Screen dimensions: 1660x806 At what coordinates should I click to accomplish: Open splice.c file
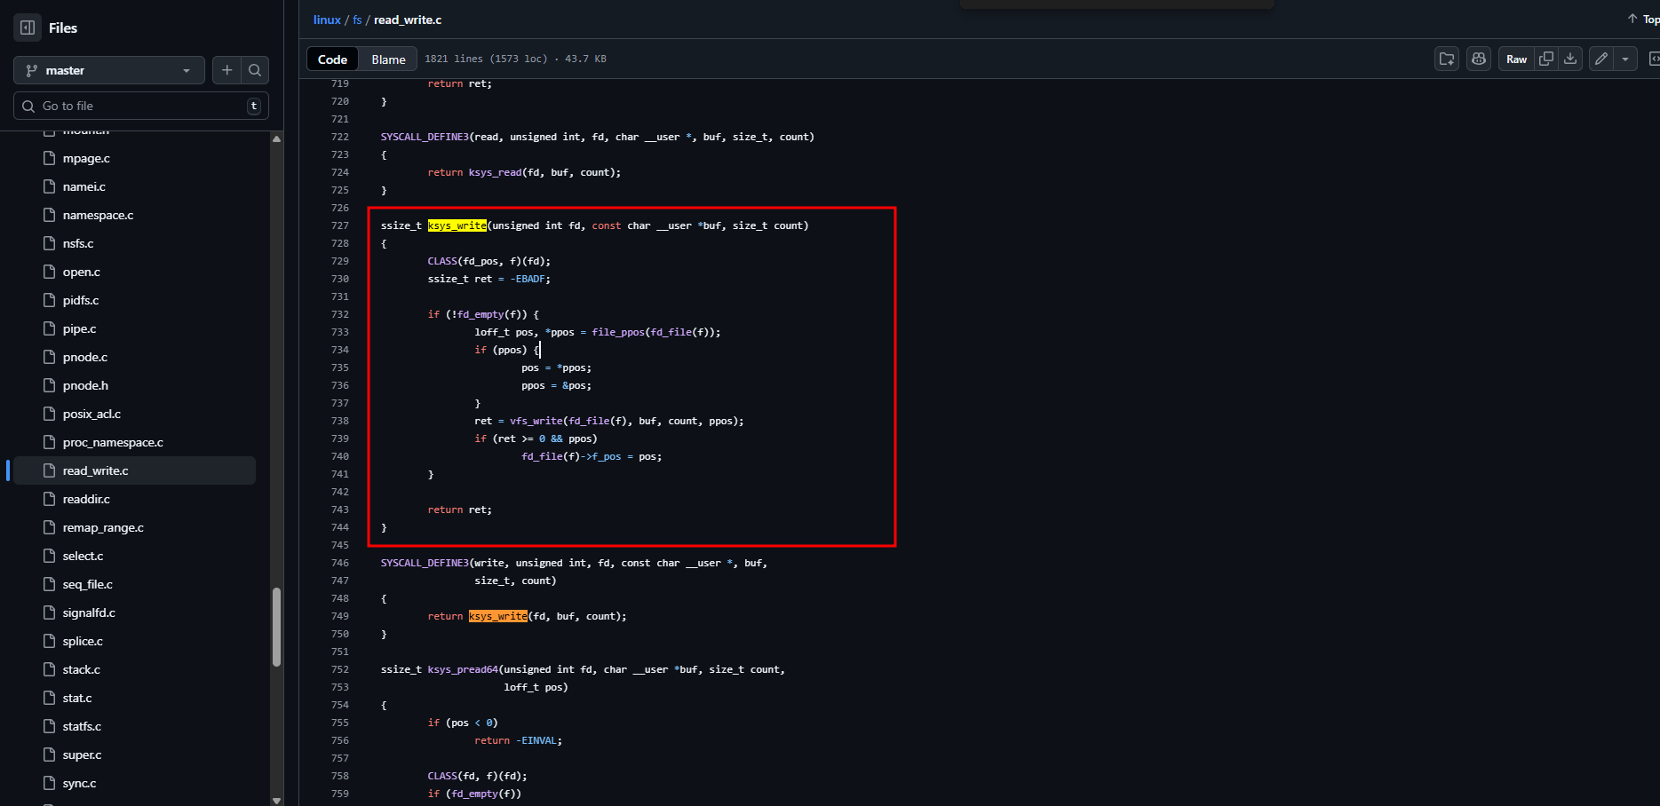coord(83,641)
